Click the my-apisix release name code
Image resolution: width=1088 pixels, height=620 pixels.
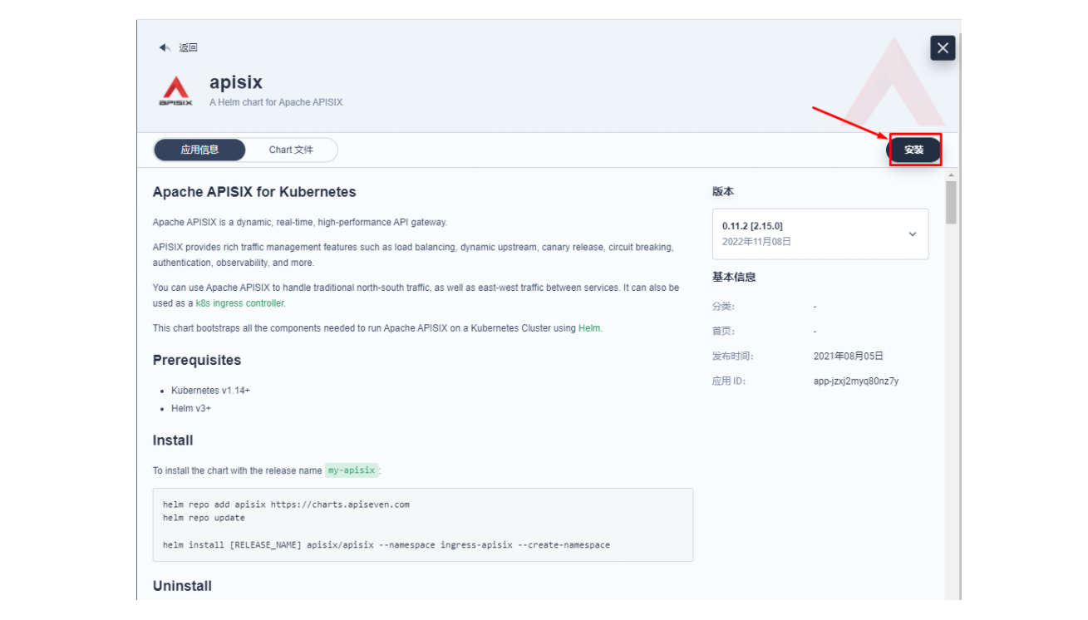click(352, 470)
